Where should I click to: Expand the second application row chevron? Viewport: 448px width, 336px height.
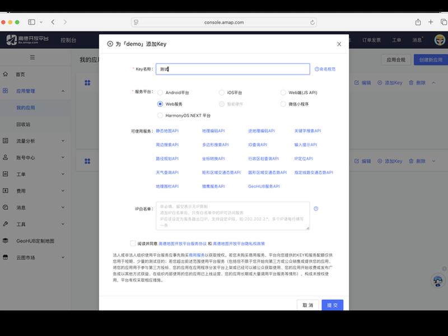click(433, 161)
